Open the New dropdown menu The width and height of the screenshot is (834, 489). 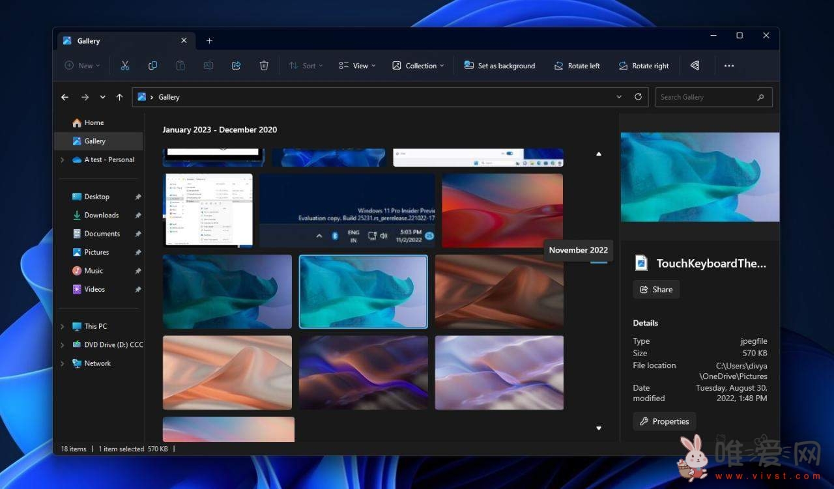[x=82, y=66]
